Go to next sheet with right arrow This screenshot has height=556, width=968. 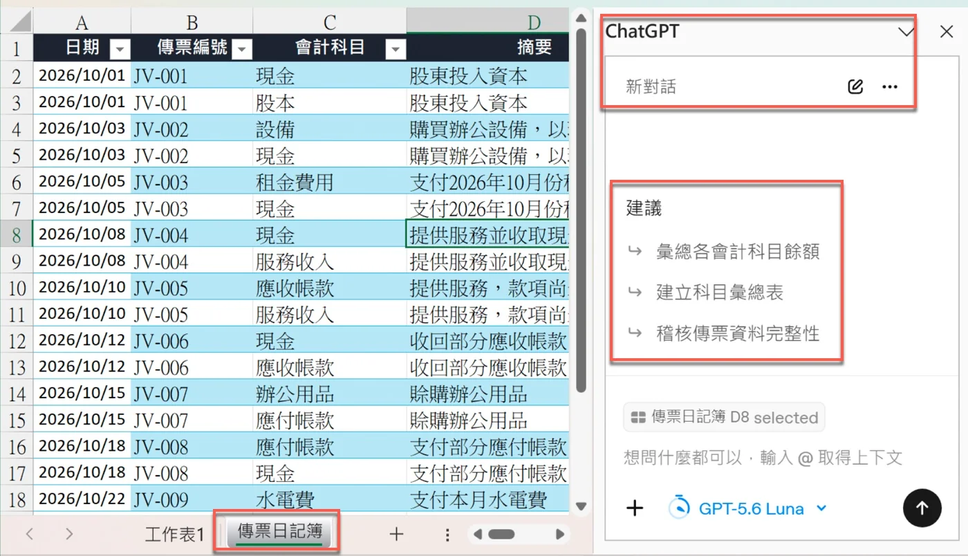pos(69,534)
